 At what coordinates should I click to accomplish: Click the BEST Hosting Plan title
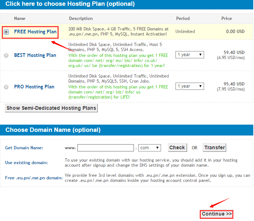35,55
